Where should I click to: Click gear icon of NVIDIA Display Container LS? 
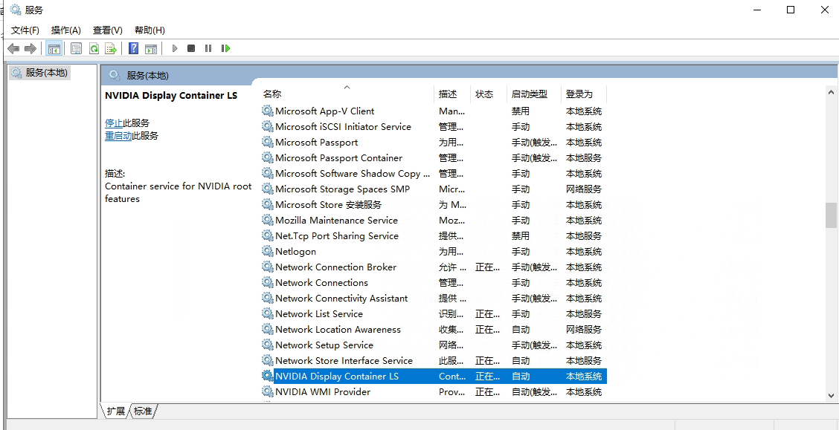[267, 376]
